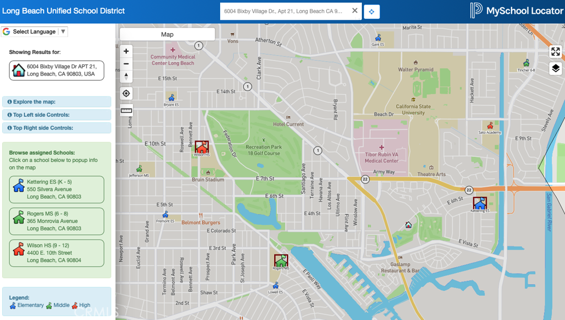565x320 pixels.
Task: Select the Wilson HS marker on the map
Action: point(202,148)
